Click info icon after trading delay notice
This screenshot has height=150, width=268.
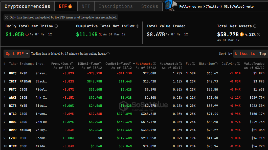pos(108,54)
